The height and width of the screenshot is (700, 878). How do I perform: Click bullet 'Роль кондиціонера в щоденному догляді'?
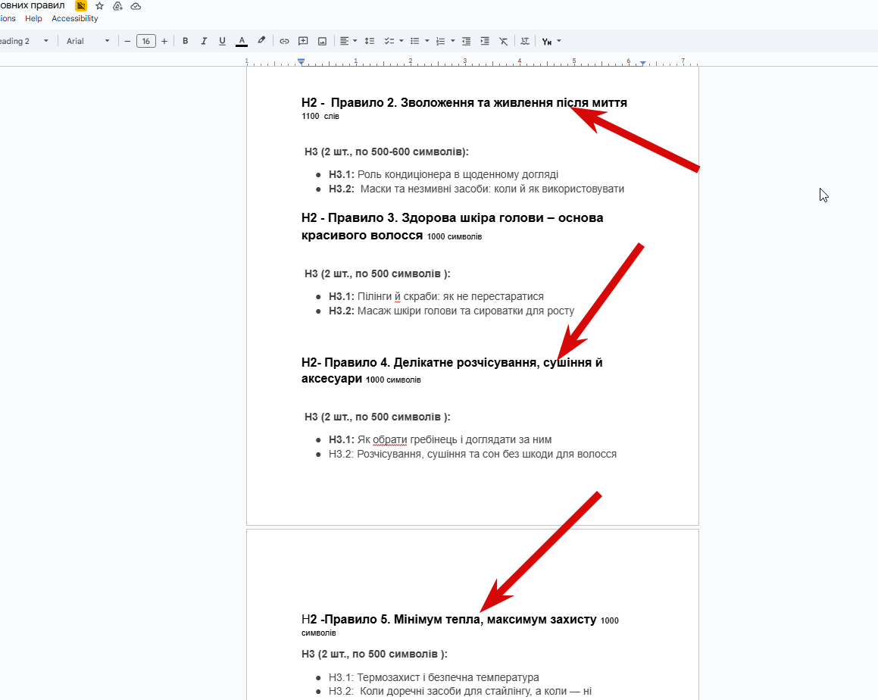pyautogui.click(x=458, y=174)
